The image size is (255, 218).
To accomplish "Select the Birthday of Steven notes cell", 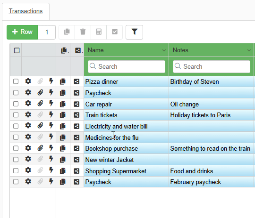I will [211, 81].
